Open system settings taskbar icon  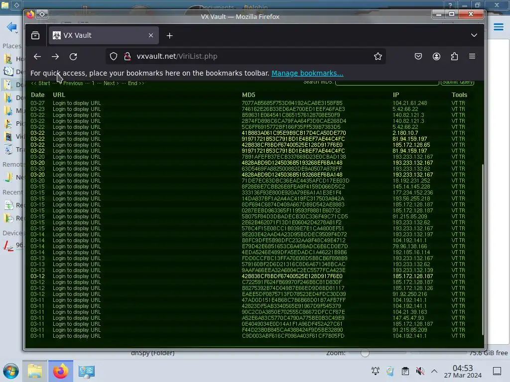87,371
